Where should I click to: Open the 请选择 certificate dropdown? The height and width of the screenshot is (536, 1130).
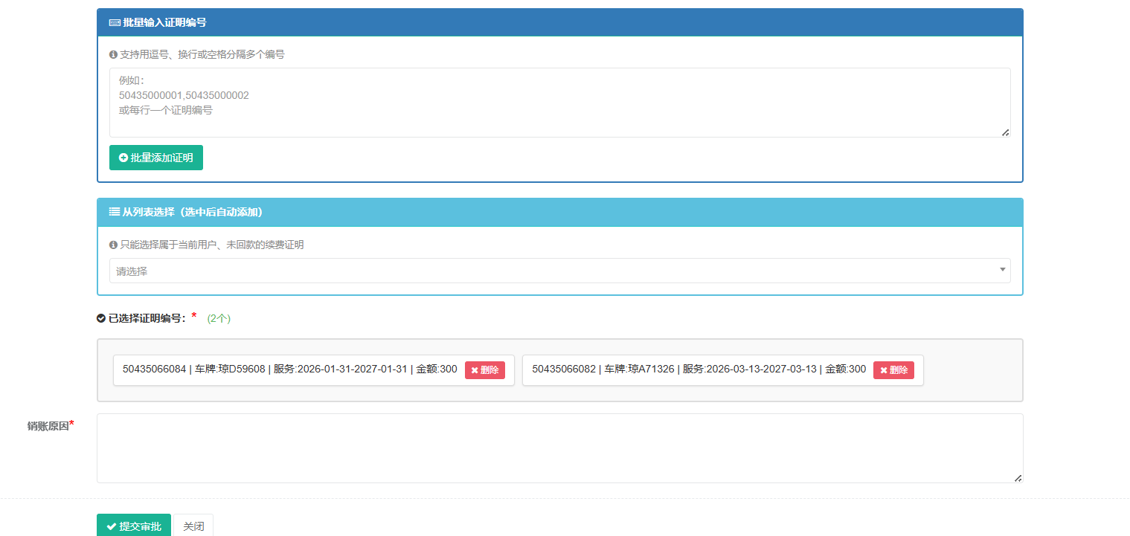pos(550,271)
